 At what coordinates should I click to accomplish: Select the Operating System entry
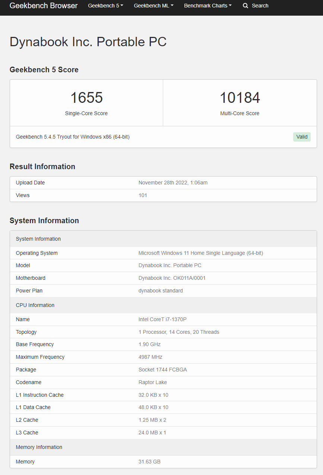point(37,253)
